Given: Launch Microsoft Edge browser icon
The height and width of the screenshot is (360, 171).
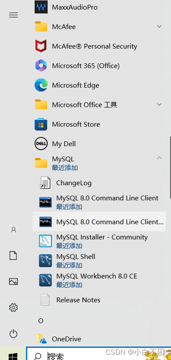Looking at the screenshot, I should point(41,85).
